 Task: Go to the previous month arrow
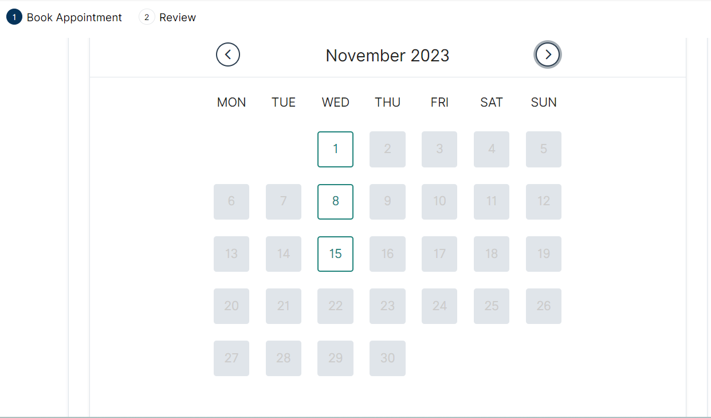tap(228, 55)
